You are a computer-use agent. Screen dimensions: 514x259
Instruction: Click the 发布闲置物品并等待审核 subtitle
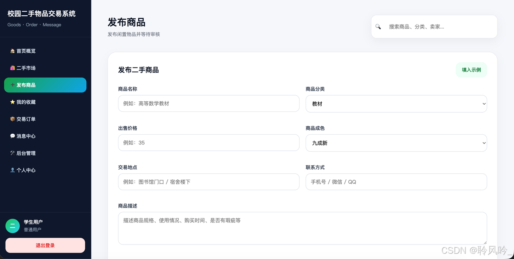click(x=134, y=34)
